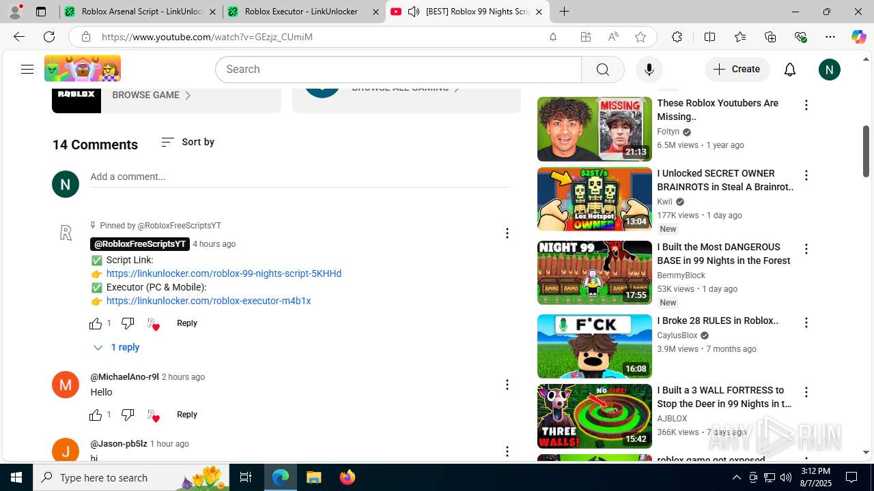This screenshot has width=874, height=491.
Task: Click the YouTube search input field
Action: click(x=398, y=70)
